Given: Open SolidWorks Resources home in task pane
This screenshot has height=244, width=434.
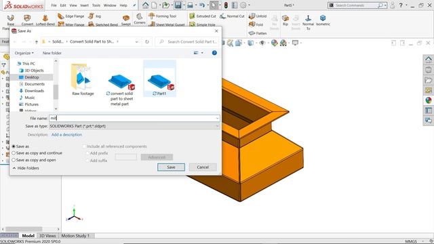Looking at the screenshot, I should (429, 60).
